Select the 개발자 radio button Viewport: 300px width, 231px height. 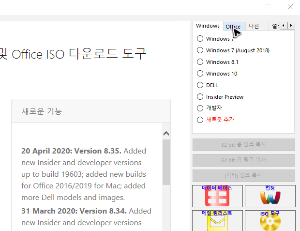200,108
